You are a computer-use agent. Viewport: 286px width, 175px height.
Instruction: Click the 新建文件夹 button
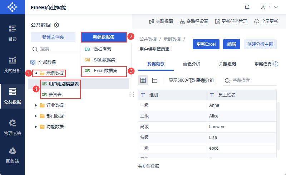[53, 37]
